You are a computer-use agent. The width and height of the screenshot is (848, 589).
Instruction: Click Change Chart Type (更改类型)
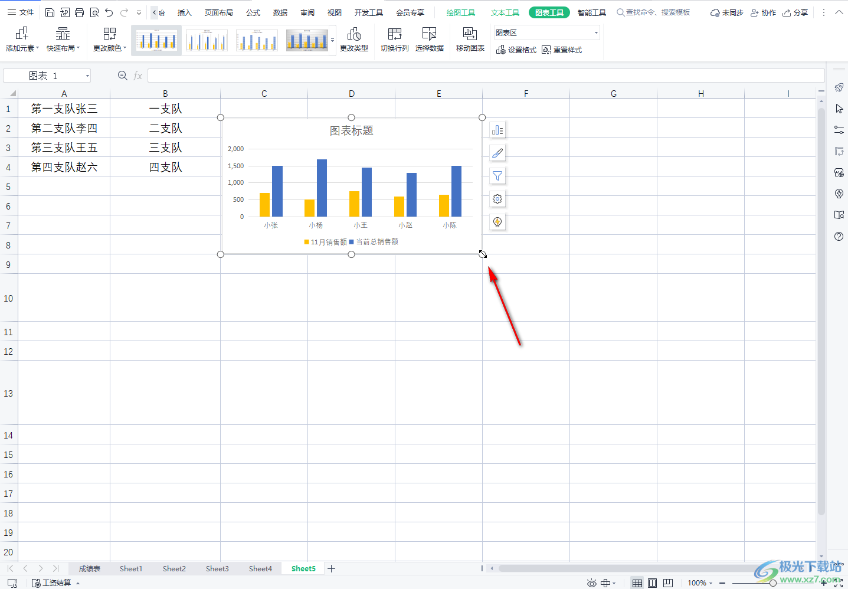click(x=354, y=40)
